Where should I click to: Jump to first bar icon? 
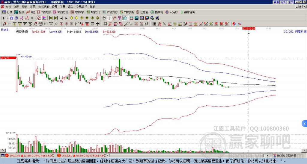click(50, 18)
